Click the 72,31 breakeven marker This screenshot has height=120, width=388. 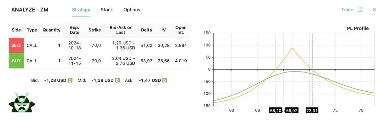312,111
